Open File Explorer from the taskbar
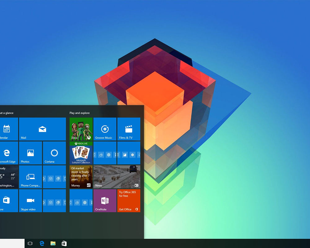The height and width of the screenshot is (248, 310). pyautogui.click(x=53, y=244)
